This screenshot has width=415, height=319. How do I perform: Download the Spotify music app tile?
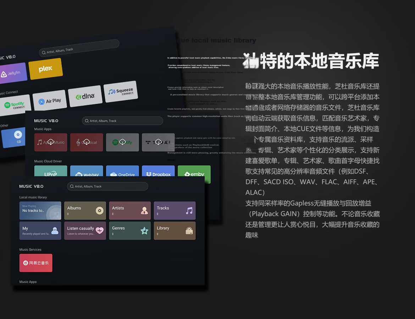click(122, 142)
